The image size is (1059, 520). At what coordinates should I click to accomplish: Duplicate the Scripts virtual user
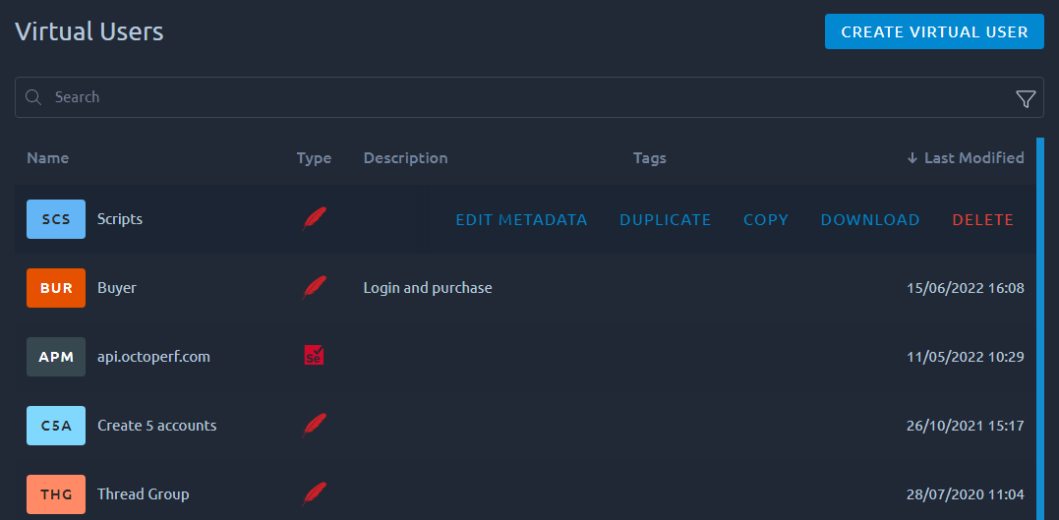tap(666, 220)
